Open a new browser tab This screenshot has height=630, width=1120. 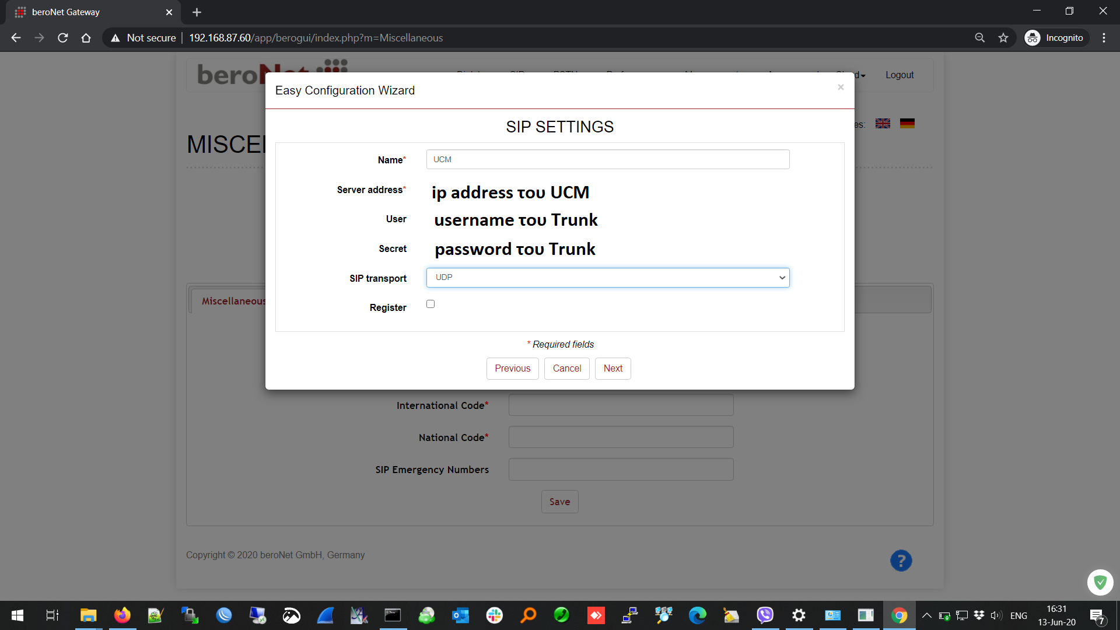[197, 12]
